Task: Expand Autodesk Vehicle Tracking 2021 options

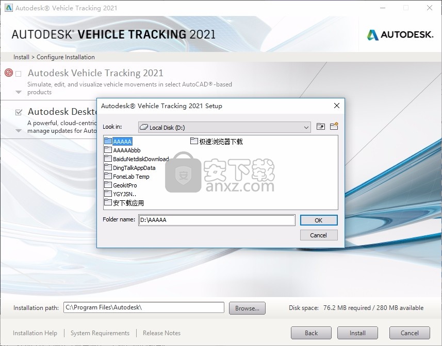Action: 19,92
